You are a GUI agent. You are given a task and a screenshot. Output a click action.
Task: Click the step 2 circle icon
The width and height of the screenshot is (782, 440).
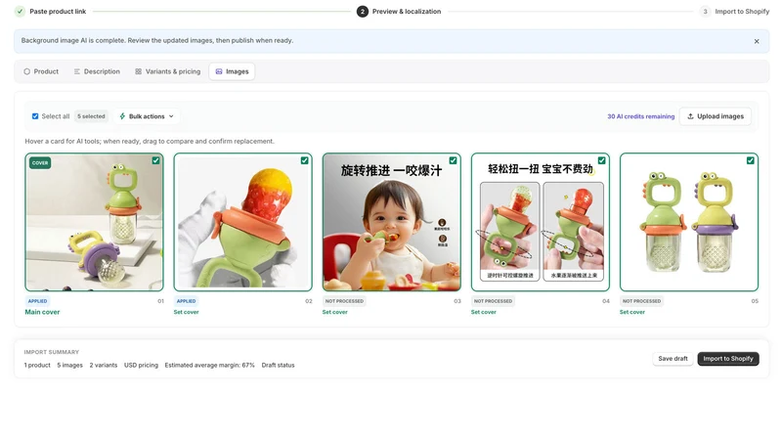[363, 12]
